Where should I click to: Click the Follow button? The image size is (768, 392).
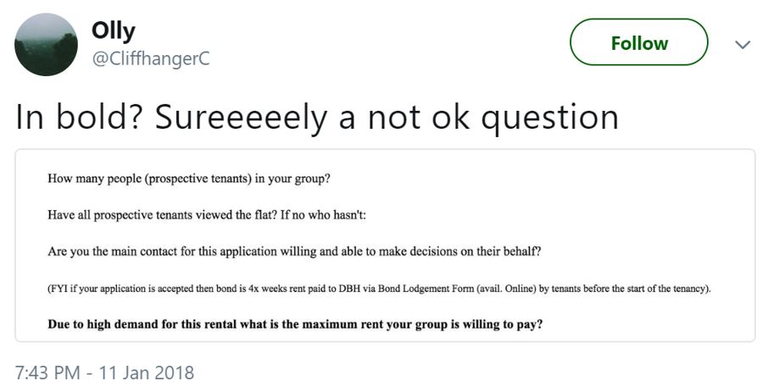point(638,42)
